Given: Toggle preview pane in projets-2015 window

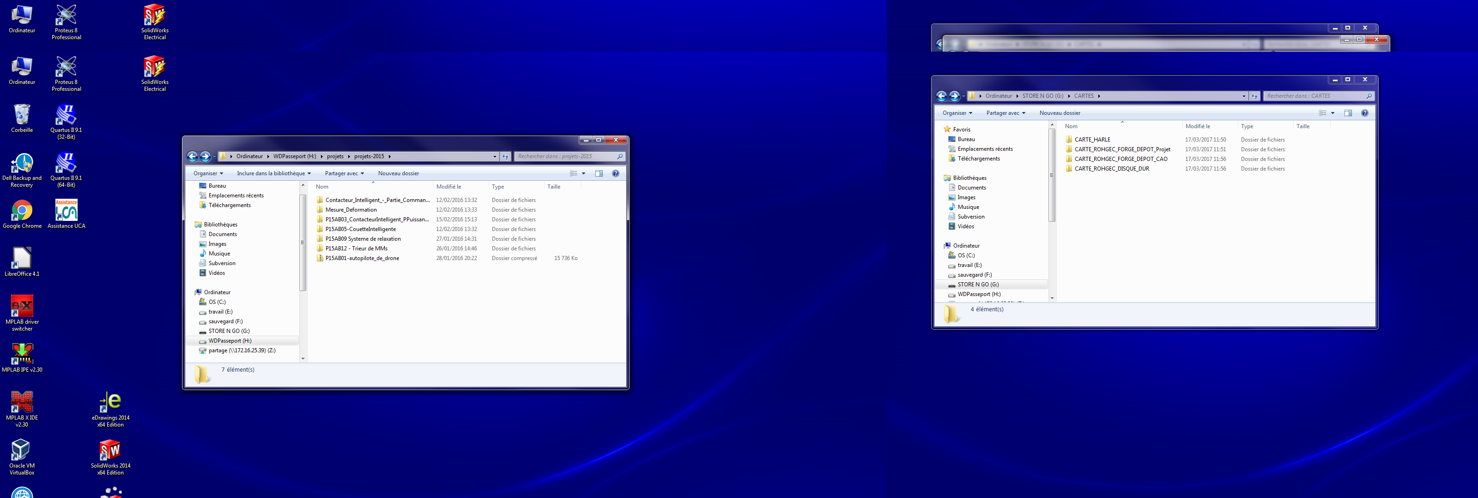Looking at the screenshot, I should (x=599, y=174).
